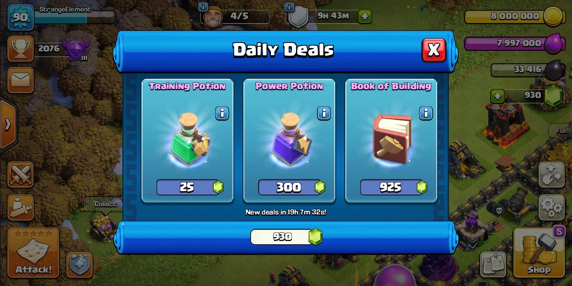Image resolution: width=572 pixels, height=286 pixels.
Task: Click the builder info icon
Action: pos(203,6)
